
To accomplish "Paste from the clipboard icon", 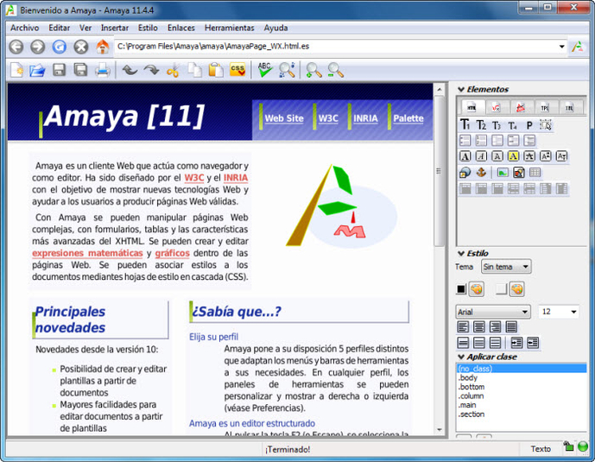I will click(216, 70).
